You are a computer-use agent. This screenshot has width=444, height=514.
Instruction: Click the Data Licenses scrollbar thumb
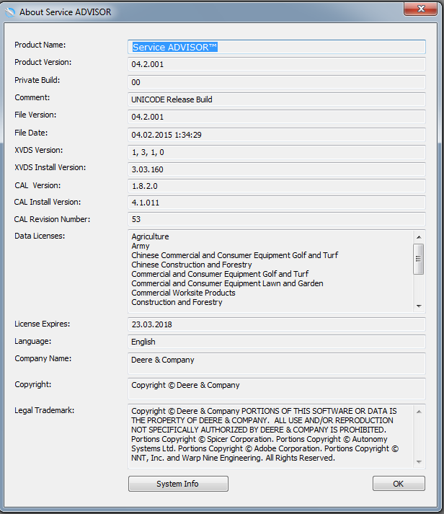pos(419,259)
